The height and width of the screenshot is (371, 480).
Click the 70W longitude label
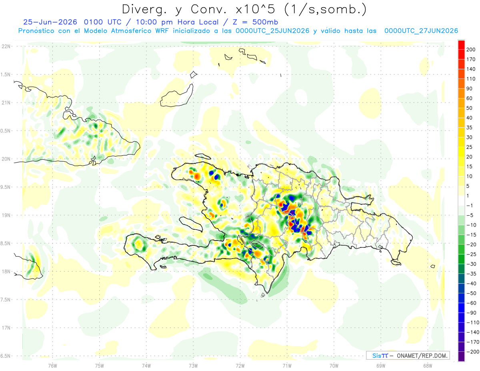(x=334, y=365)
